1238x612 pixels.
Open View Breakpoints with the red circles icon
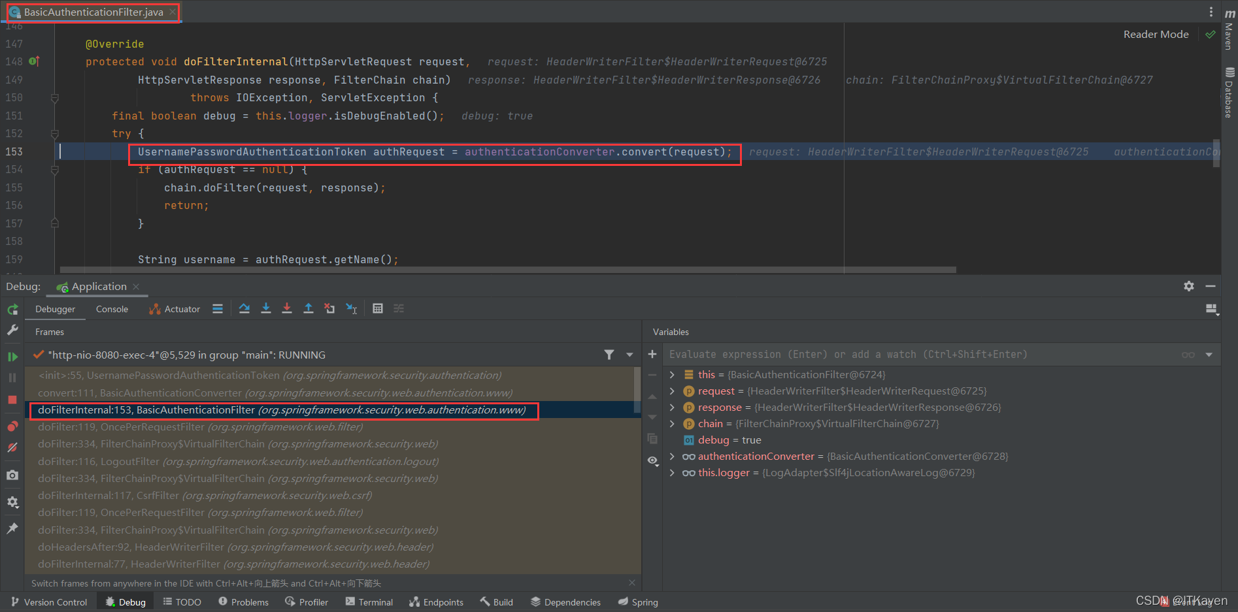click(12, 427)
